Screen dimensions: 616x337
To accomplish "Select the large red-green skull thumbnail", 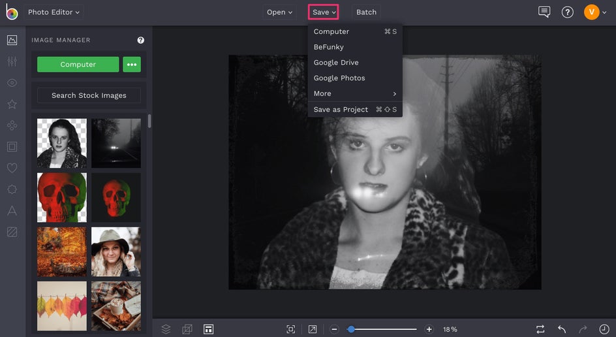I will point(62,197).
